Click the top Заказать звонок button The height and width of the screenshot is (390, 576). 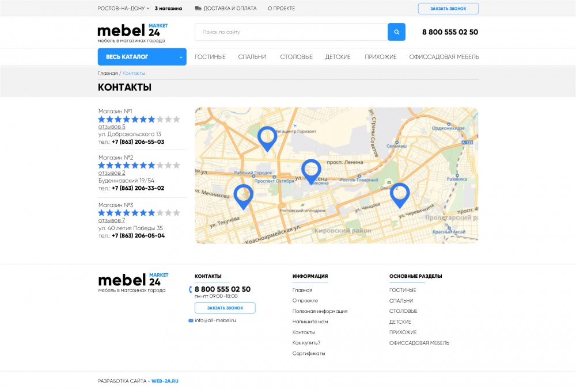pos(448,9)
